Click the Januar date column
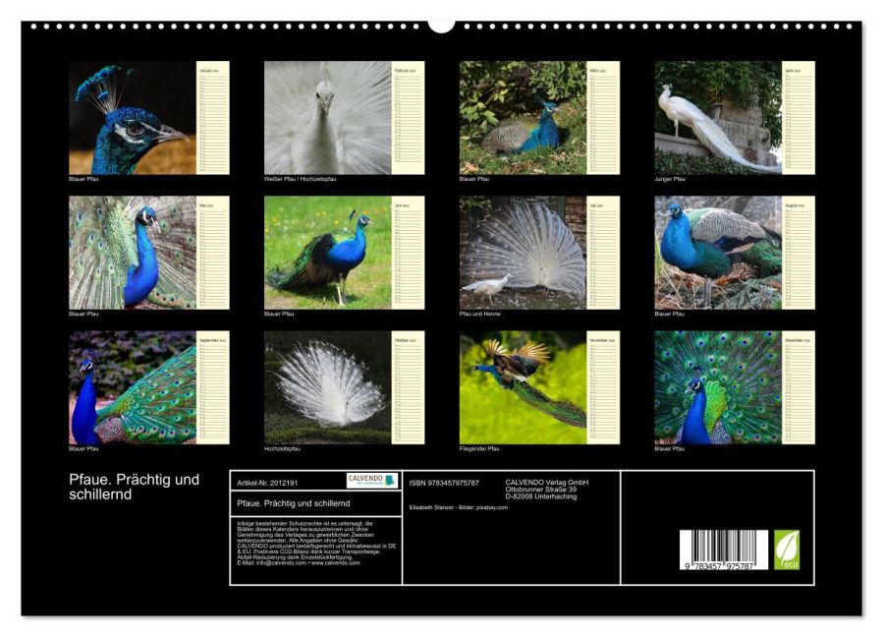This screenshot has height=637, width=883. [x=213, y=118]
